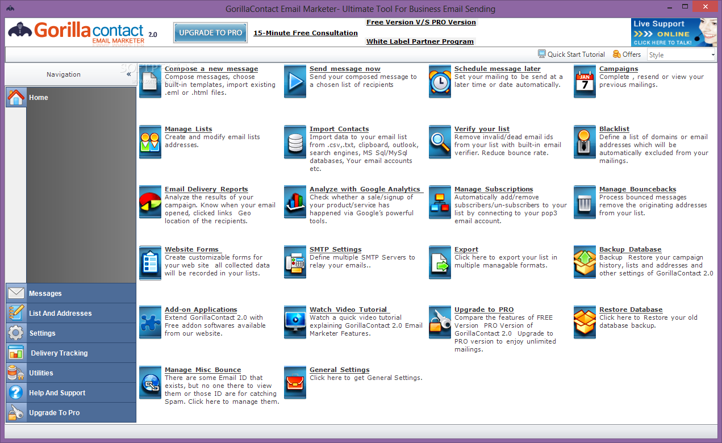The image size is (722, 443).
Task: Open the Import Contacts link
Action: point(339,129)
